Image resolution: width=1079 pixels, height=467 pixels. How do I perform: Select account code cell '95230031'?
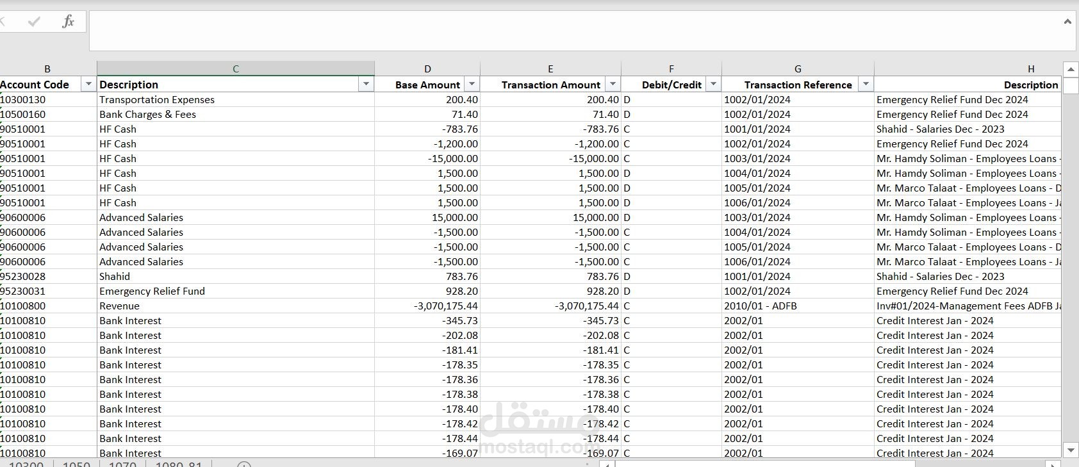pyautogui.click(x=48, y=291)
